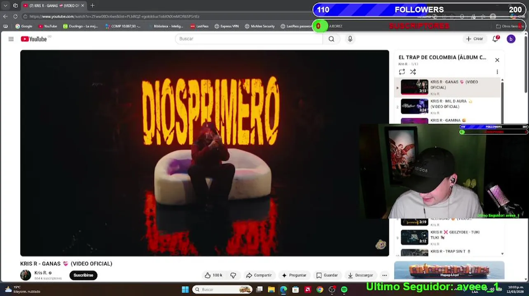Start voice search with the microphone
The width and height of the screenshot is (529, 296).
coord(350,39)
